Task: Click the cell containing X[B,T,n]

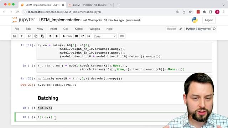Action: [111, 108]
